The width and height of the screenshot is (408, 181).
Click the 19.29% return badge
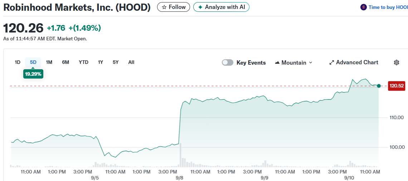[x=33, y=74]
